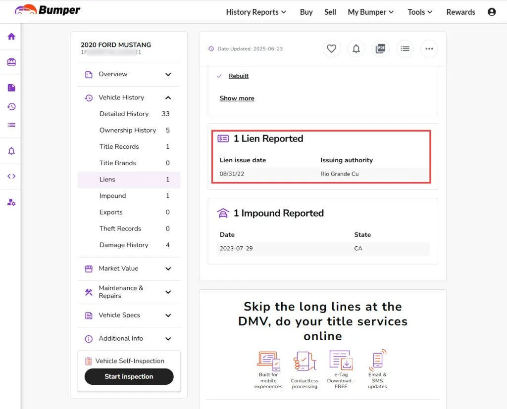Click the sidebar bell notifications icon
Image resolution: width=507 pixels, height=409 pixels.
(11, 151)
